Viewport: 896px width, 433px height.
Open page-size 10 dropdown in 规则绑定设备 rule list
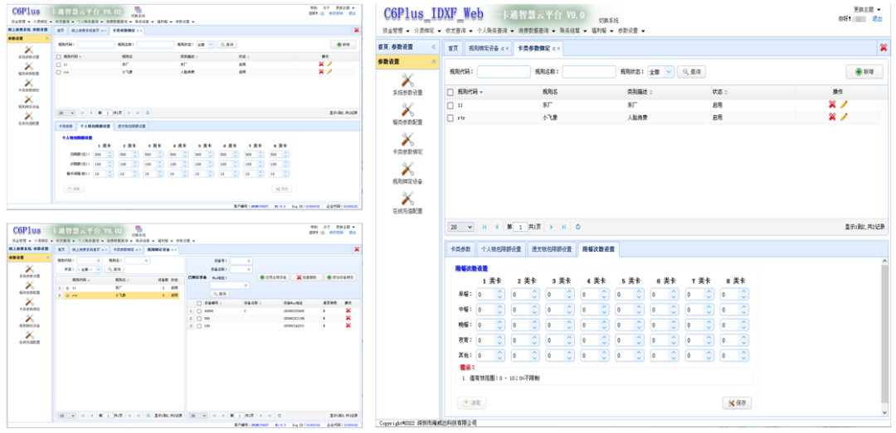click(67, 416)
